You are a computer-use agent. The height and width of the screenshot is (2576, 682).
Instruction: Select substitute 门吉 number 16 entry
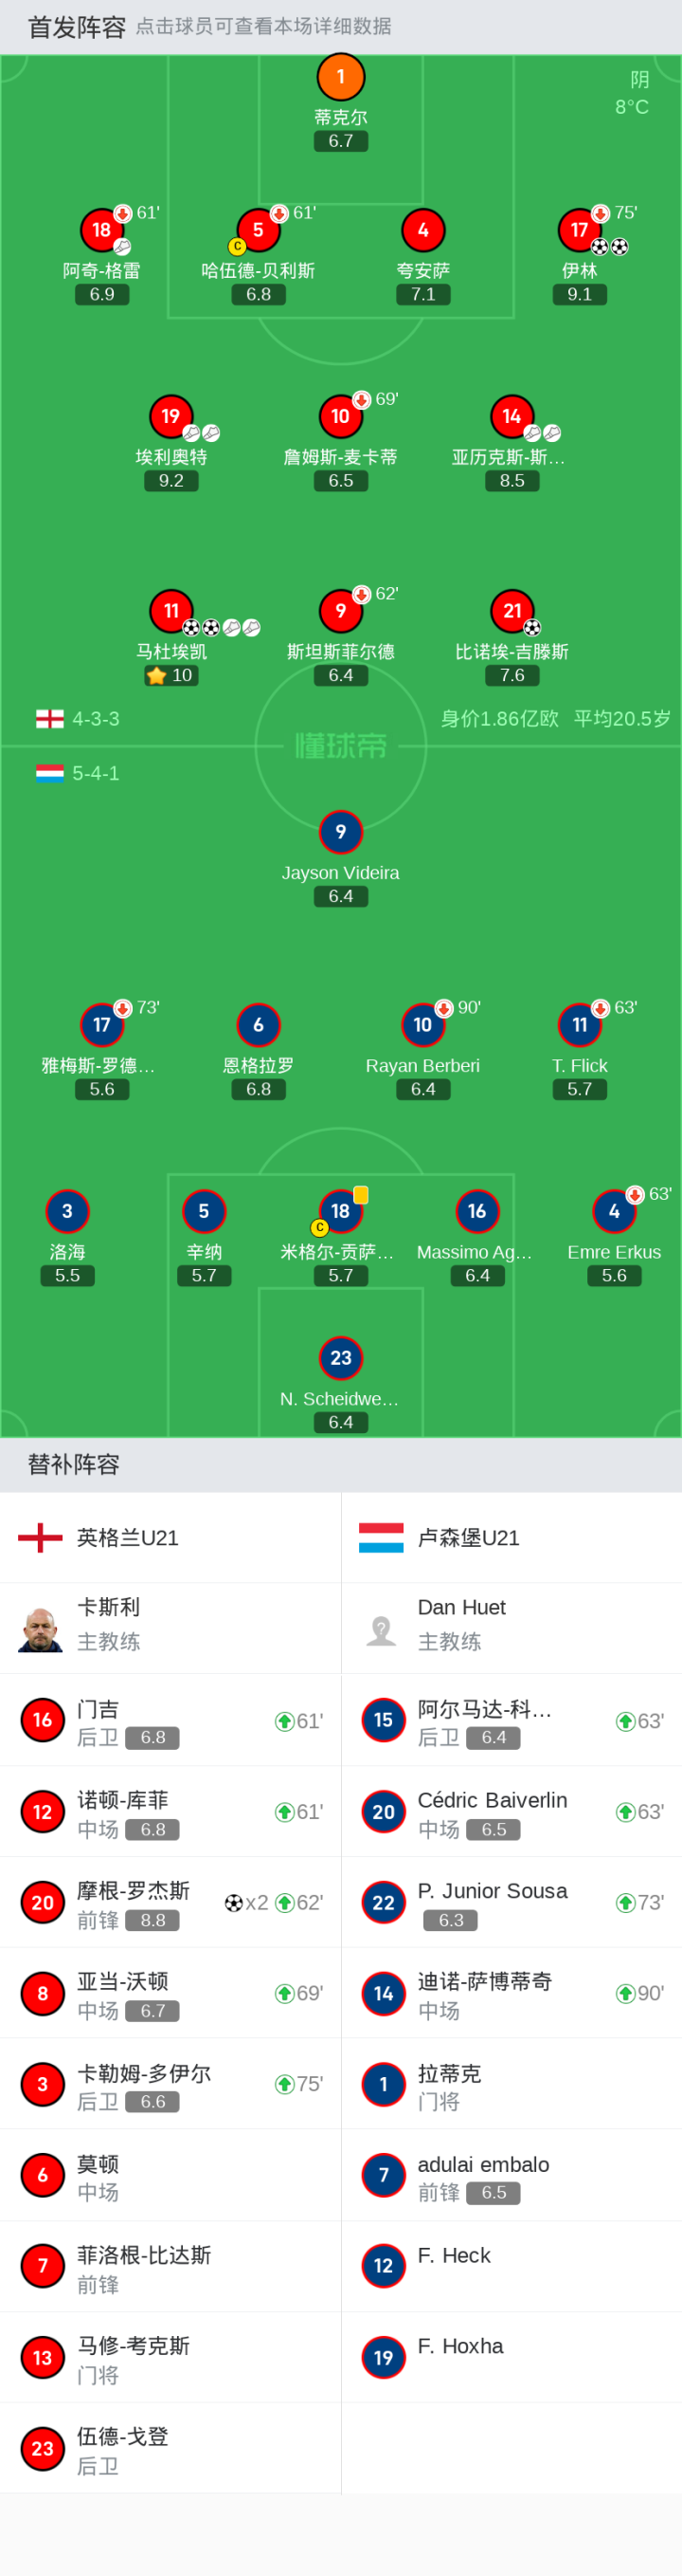coord(170,1721)
